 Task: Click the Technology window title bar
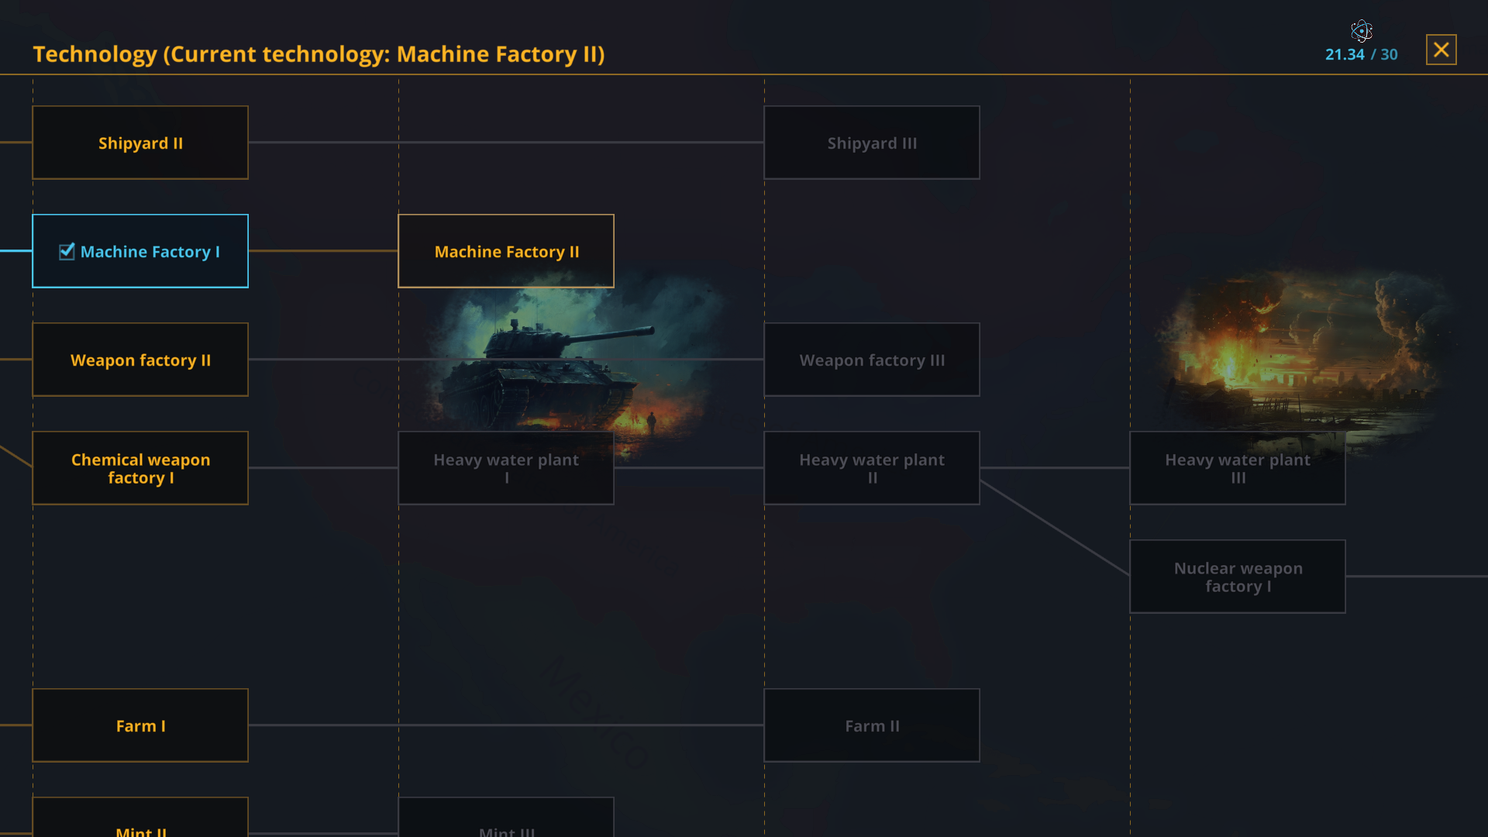click(319, 54)
